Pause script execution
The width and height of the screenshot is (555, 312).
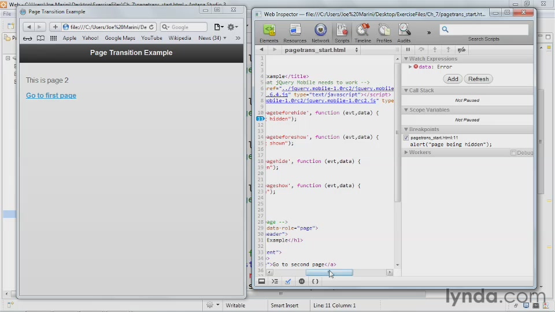(x=408, y=50)
